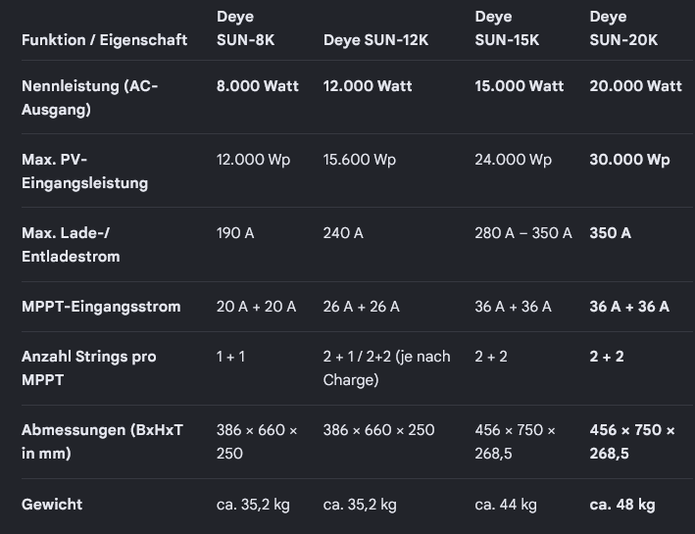This screenshot has height=534, width=695.
Task: Select the Anzahl Strings pro MPPT label
Action: tap(88, 368)
